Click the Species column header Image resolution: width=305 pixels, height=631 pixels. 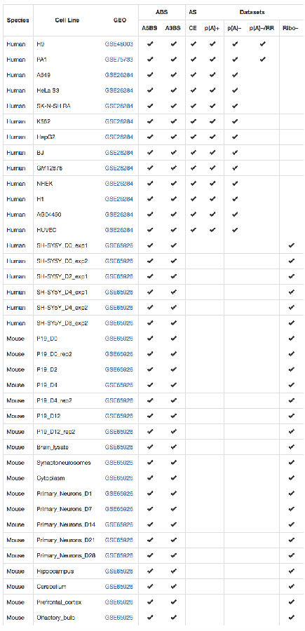(18, 20)
